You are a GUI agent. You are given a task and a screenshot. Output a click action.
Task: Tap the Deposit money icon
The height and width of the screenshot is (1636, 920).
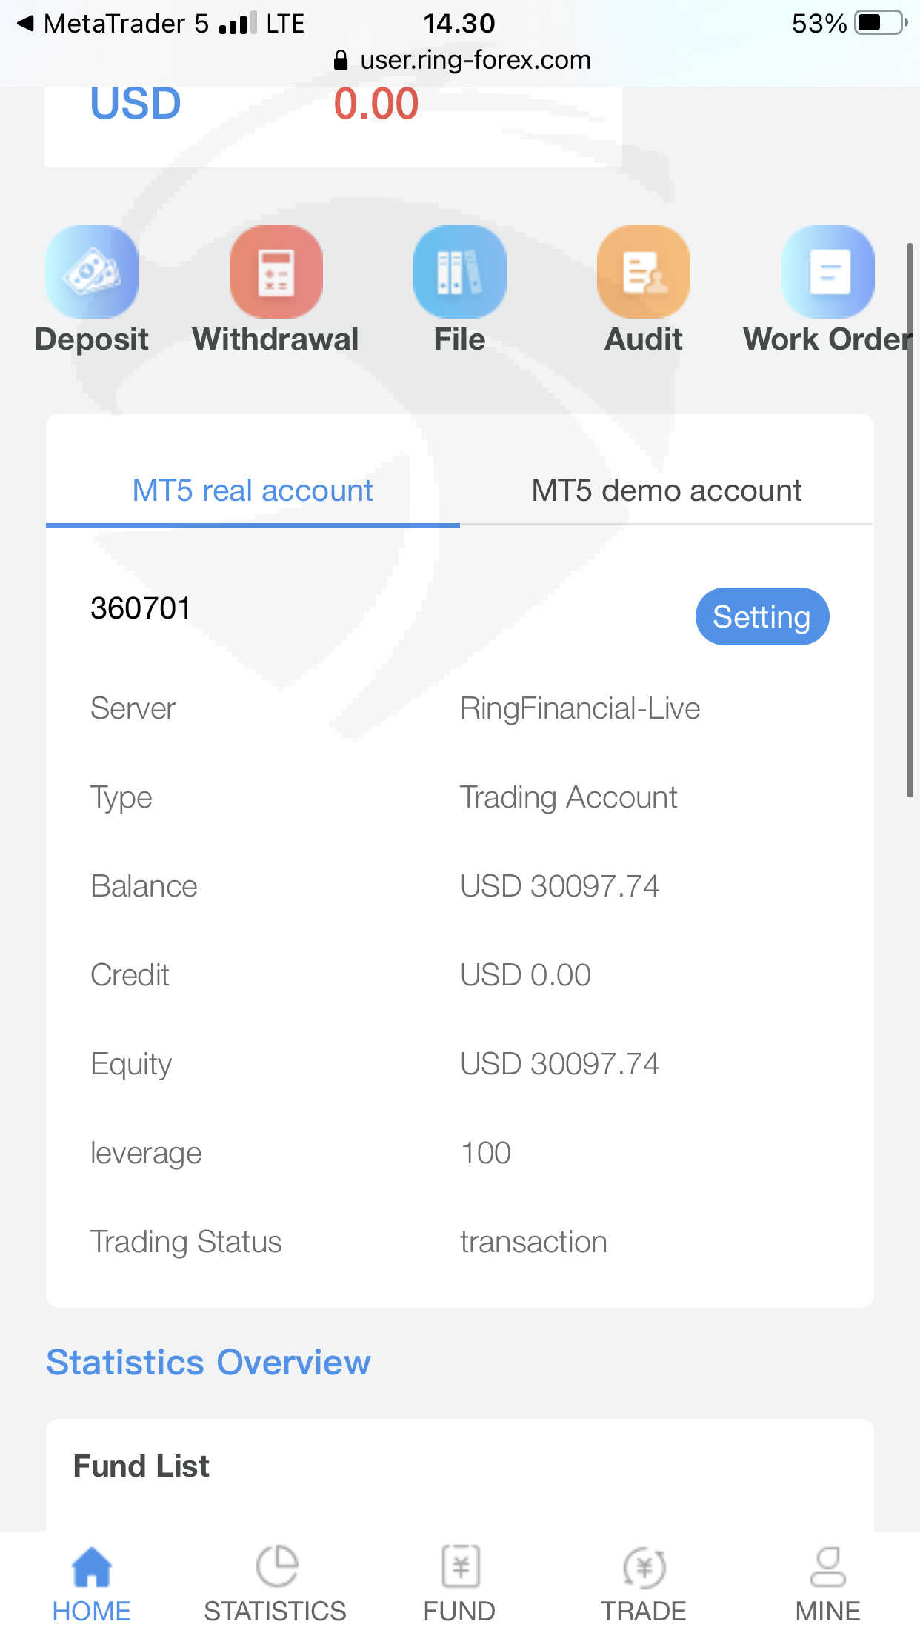[x=92, y=272]
